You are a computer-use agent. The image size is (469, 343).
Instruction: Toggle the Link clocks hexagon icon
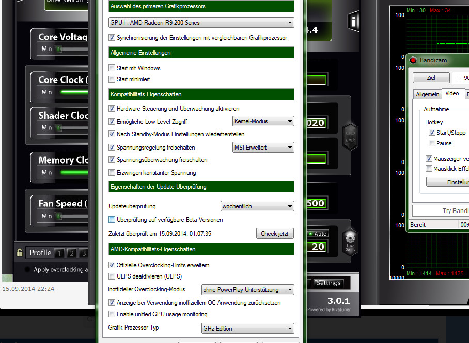350,136
